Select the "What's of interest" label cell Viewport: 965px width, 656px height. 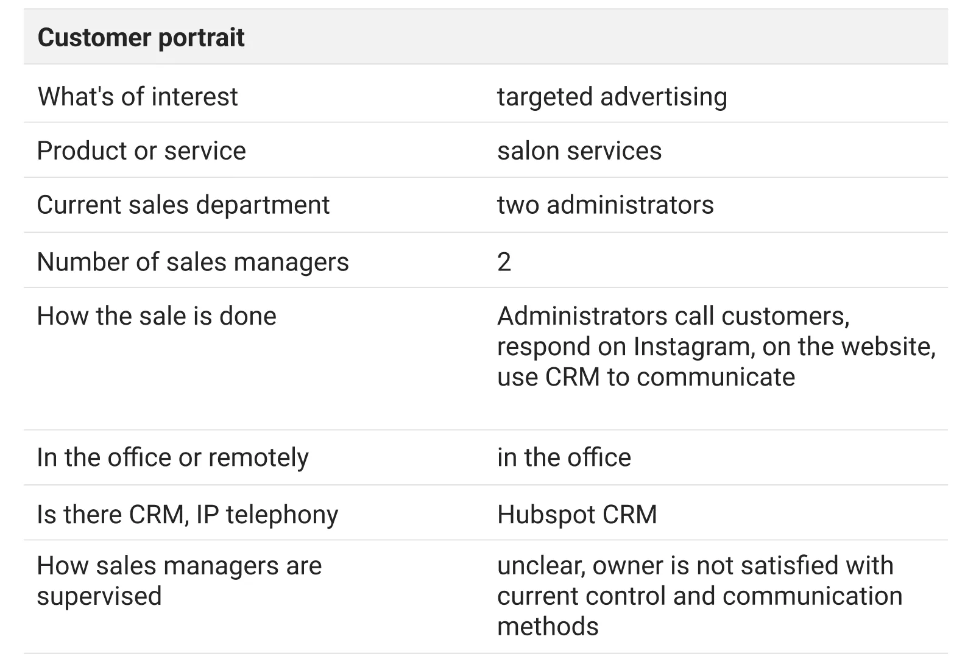138,97
